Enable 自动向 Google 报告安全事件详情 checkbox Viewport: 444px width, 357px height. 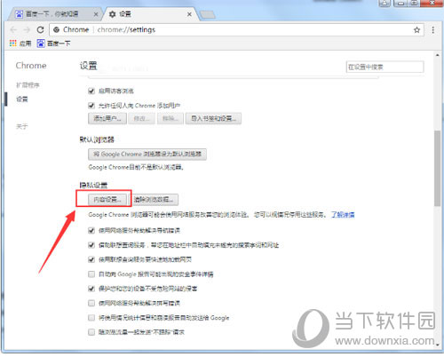[91, 274]
